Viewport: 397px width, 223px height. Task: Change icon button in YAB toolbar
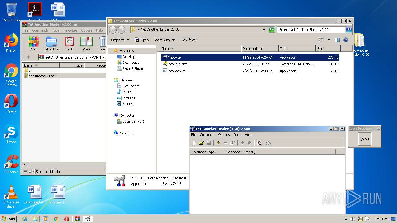[259, 143]
